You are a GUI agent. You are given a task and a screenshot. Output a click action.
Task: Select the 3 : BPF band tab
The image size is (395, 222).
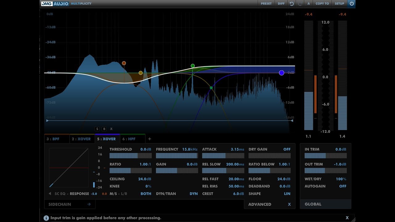[x=57, y=139]
